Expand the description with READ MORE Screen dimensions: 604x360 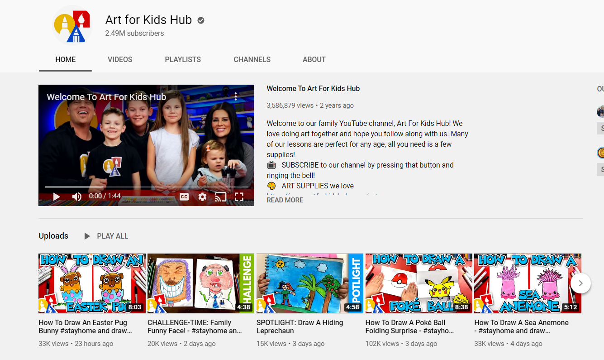click(285, 200)
